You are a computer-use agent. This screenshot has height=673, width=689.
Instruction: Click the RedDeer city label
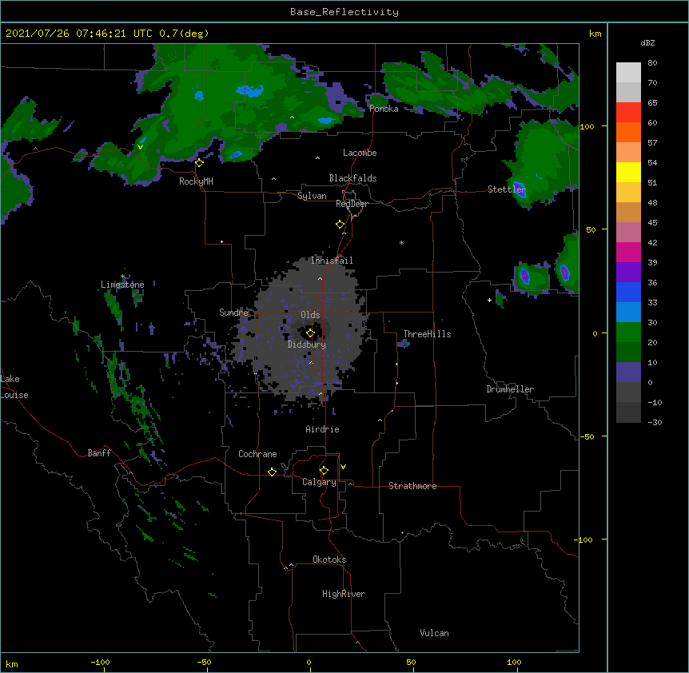[352, 204]
